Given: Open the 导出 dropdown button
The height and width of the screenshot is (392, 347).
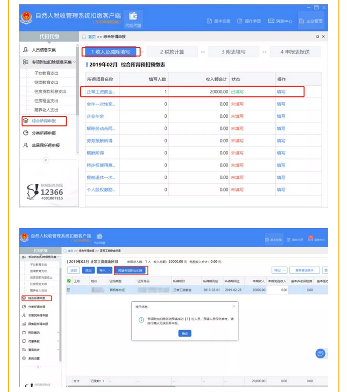Looking at the screenshot, I should 279,270.
